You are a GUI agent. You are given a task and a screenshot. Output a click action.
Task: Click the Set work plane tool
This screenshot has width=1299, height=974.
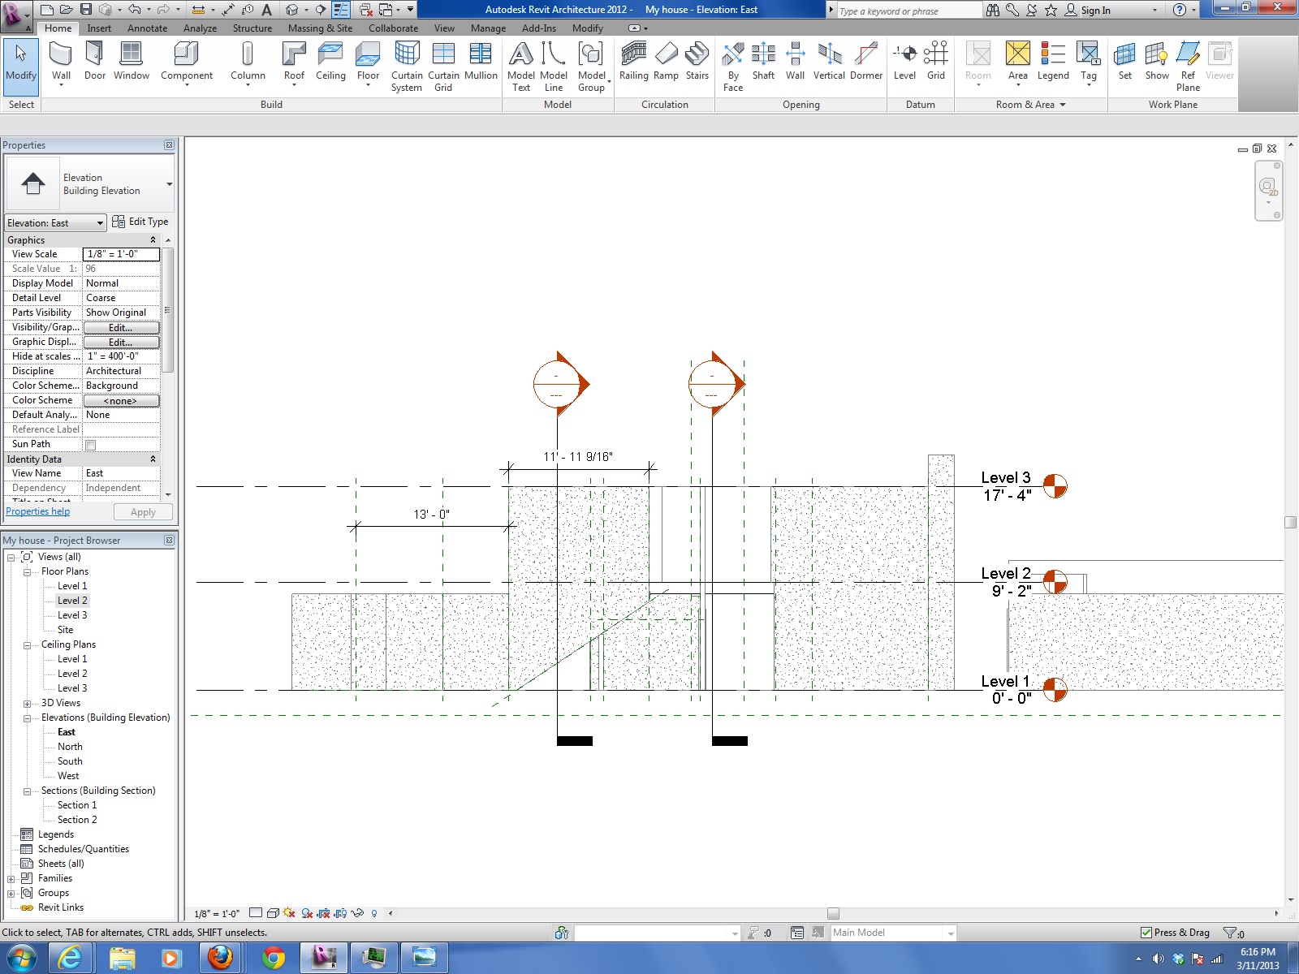pos(1124,62)
